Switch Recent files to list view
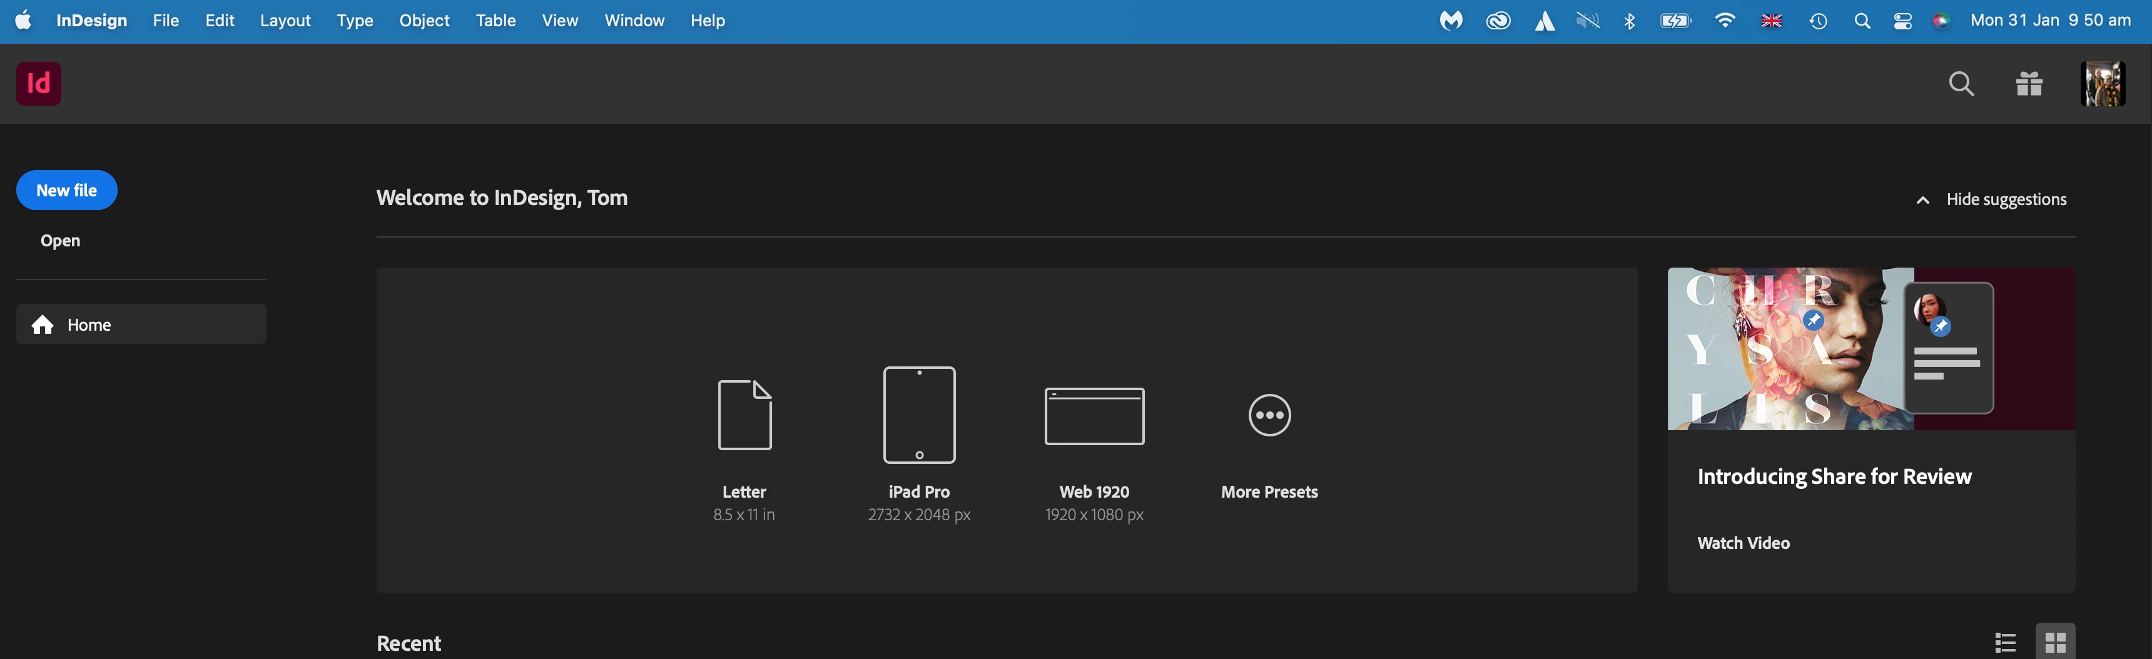This screenshot has height=659, width=2152. pos(2006,642)
